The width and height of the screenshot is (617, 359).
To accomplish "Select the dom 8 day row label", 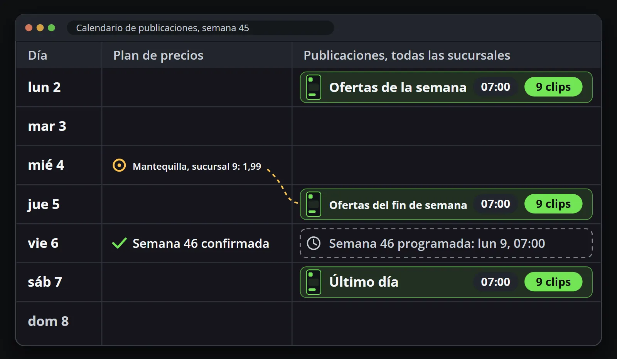I will [48, 321].
